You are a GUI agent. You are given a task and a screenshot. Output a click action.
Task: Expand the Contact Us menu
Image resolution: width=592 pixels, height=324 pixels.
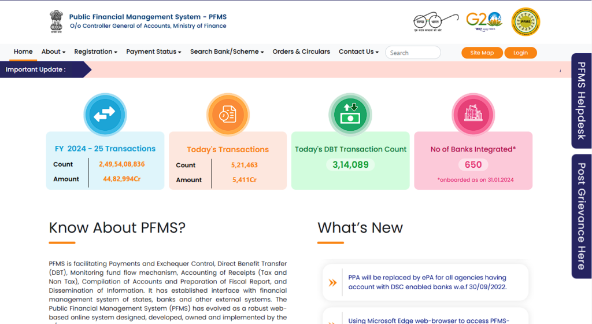(x=358, y=51)
